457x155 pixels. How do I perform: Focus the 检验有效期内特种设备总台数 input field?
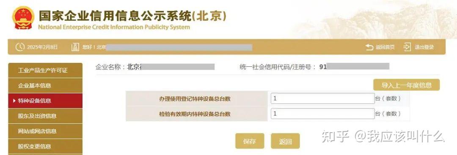click(322, 114)
